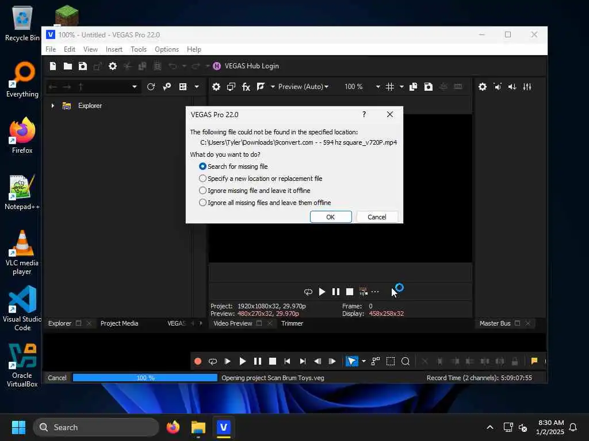
Task: Open the 100 % zoom dropdown arrow
Action: (x=378, y=87)
